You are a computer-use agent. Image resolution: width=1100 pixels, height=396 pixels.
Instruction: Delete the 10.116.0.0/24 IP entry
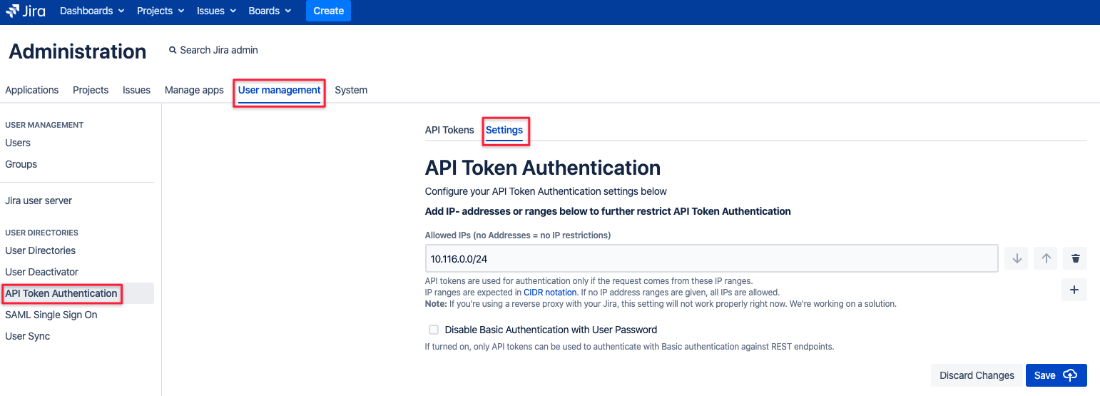(x=1075, y=258)
